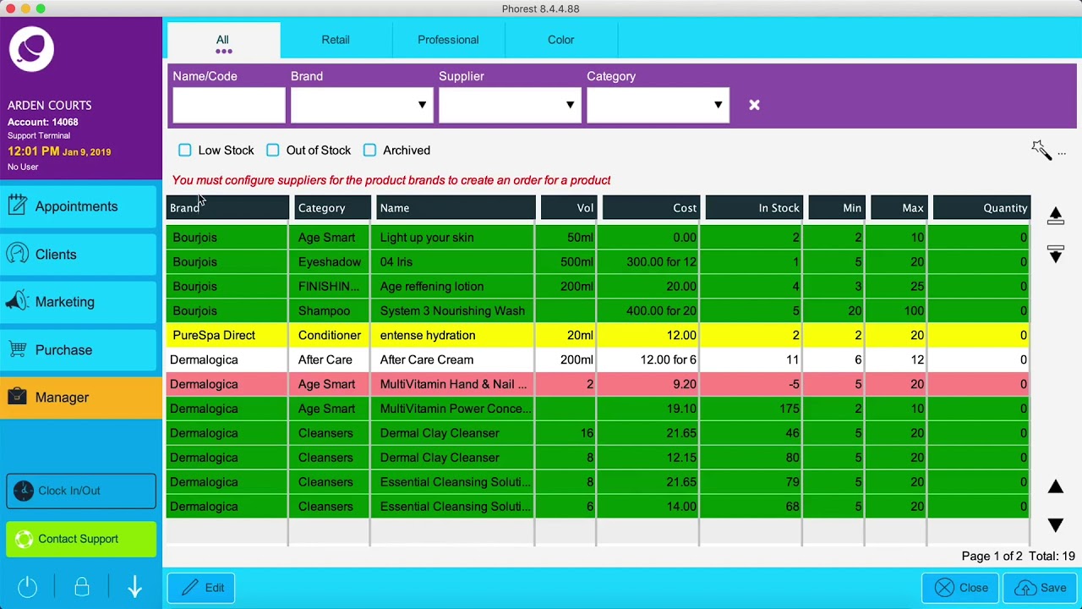Click the '175' in stock cell
1082x609 pixels.
coord(752,409)
